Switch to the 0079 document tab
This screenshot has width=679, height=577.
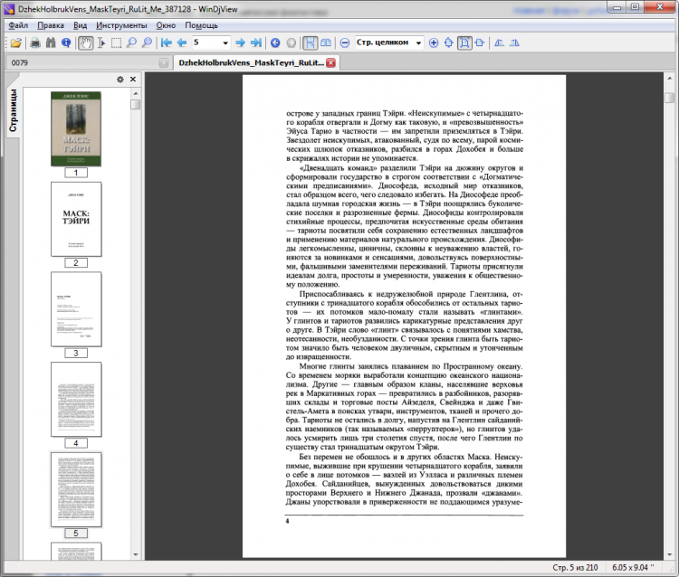20,63
